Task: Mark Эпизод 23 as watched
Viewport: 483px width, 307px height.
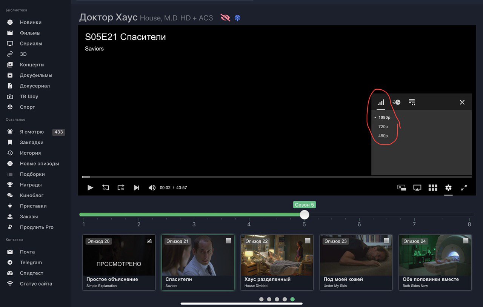Action: [386, 241]
